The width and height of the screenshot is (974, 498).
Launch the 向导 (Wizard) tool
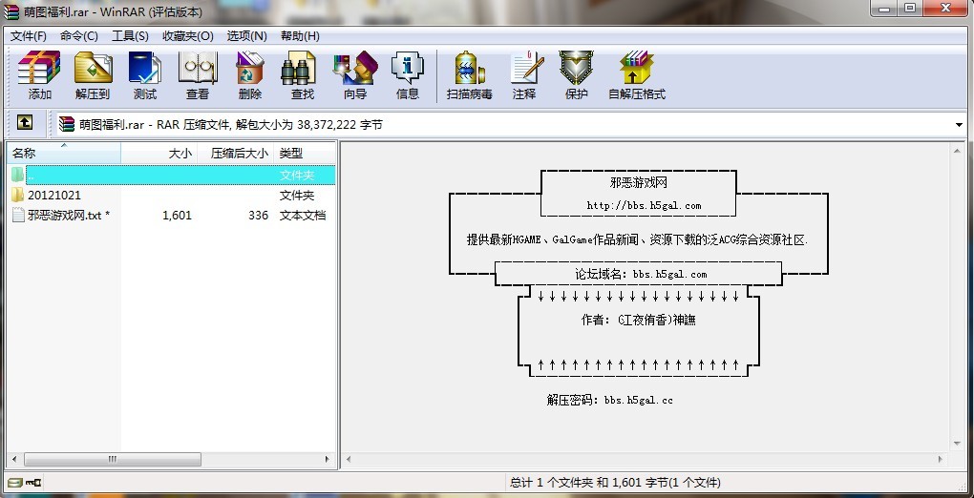click(354, 75)
